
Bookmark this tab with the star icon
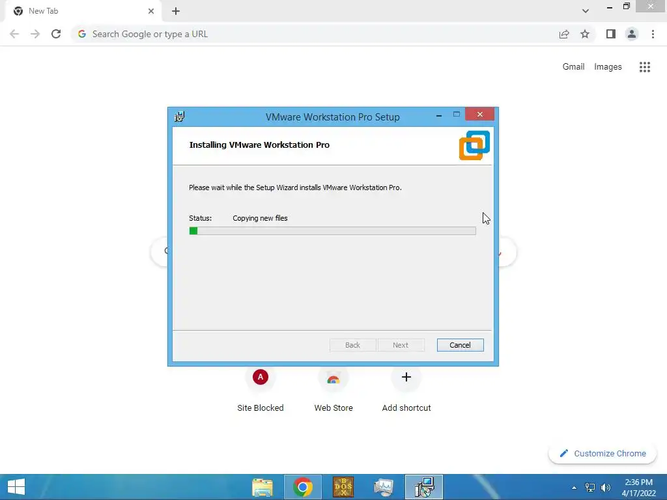[x=585, y=34]
